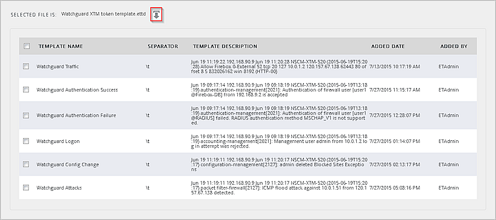Tick the Watchguard Authentication Failure checkbox
The height and width of the screenshot is (220, 496).
26,116
